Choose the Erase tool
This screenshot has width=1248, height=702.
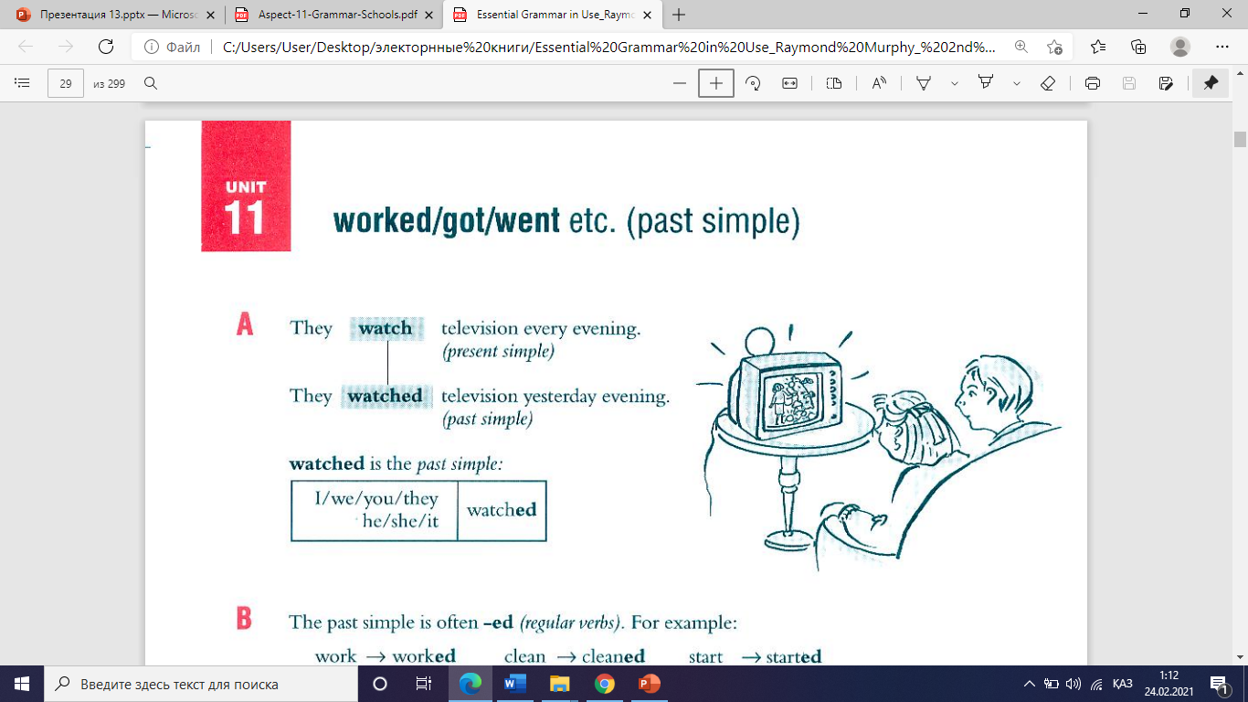pyautogui.click(x=1048, y=83)
